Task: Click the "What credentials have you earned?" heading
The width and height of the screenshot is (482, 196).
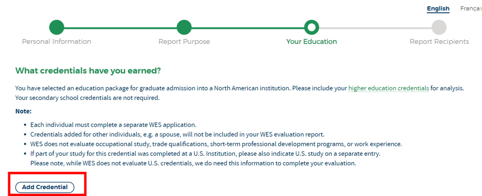Action: point(88,71)
